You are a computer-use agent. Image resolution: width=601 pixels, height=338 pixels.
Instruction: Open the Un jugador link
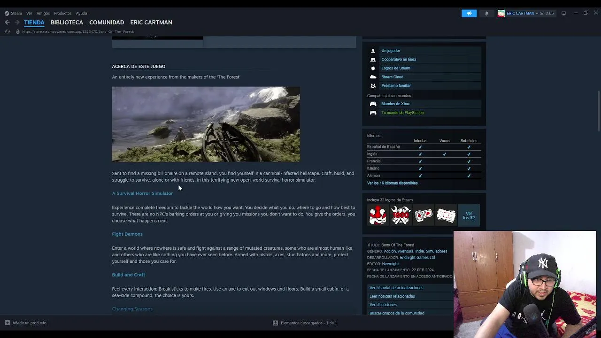(x=391, y=51)
